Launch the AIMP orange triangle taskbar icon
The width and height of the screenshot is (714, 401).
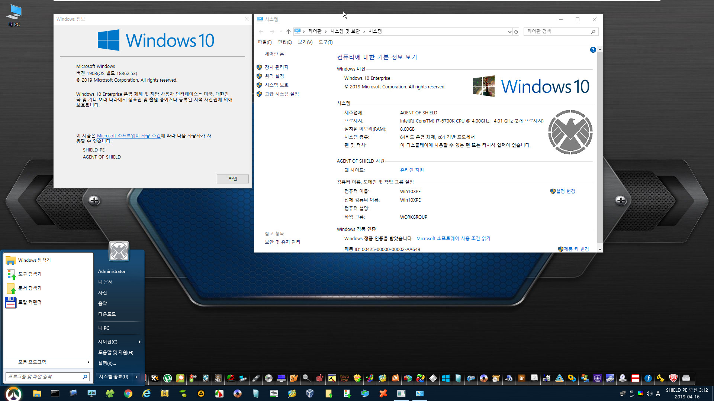pos(201,393)
